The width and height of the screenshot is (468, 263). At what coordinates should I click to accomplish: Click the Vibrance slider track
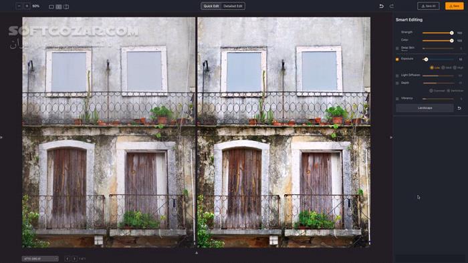pyautogui.click(x=438, y=99)
